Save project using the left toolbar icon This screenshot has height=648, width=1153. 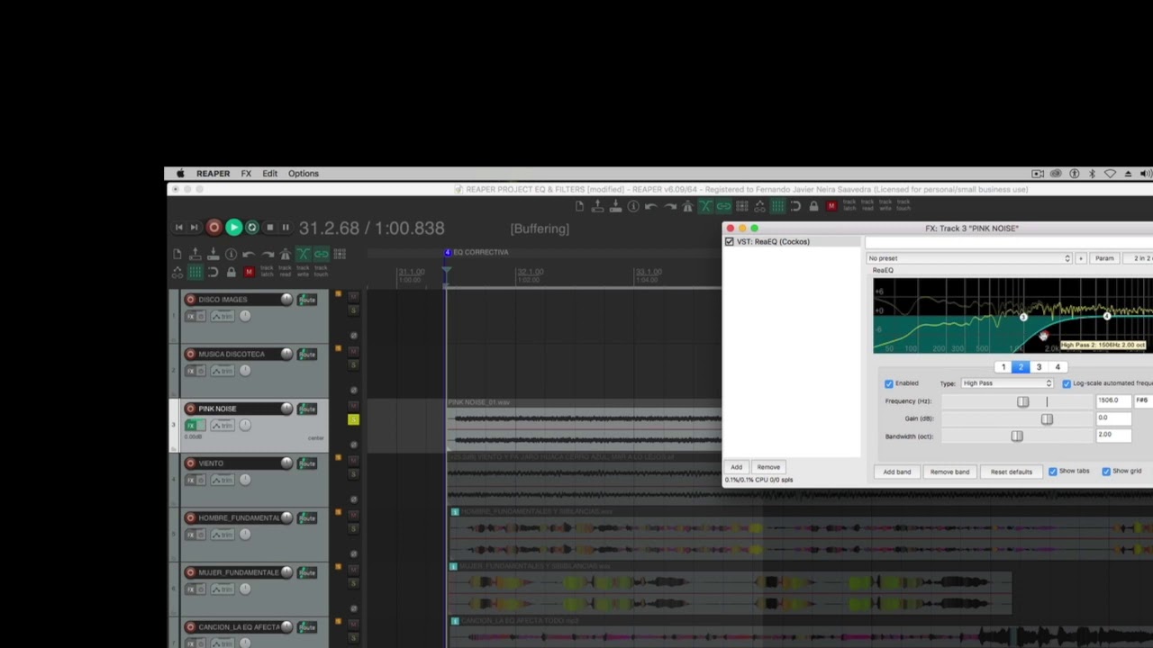click(x=213, y=255)
